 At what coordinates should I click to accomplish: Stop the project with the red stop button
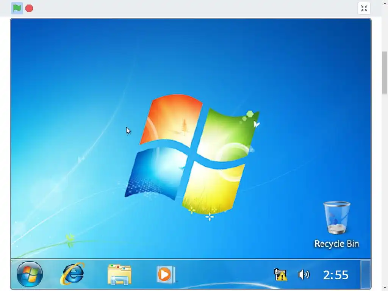pyautogui.click(x=29, y=8)
